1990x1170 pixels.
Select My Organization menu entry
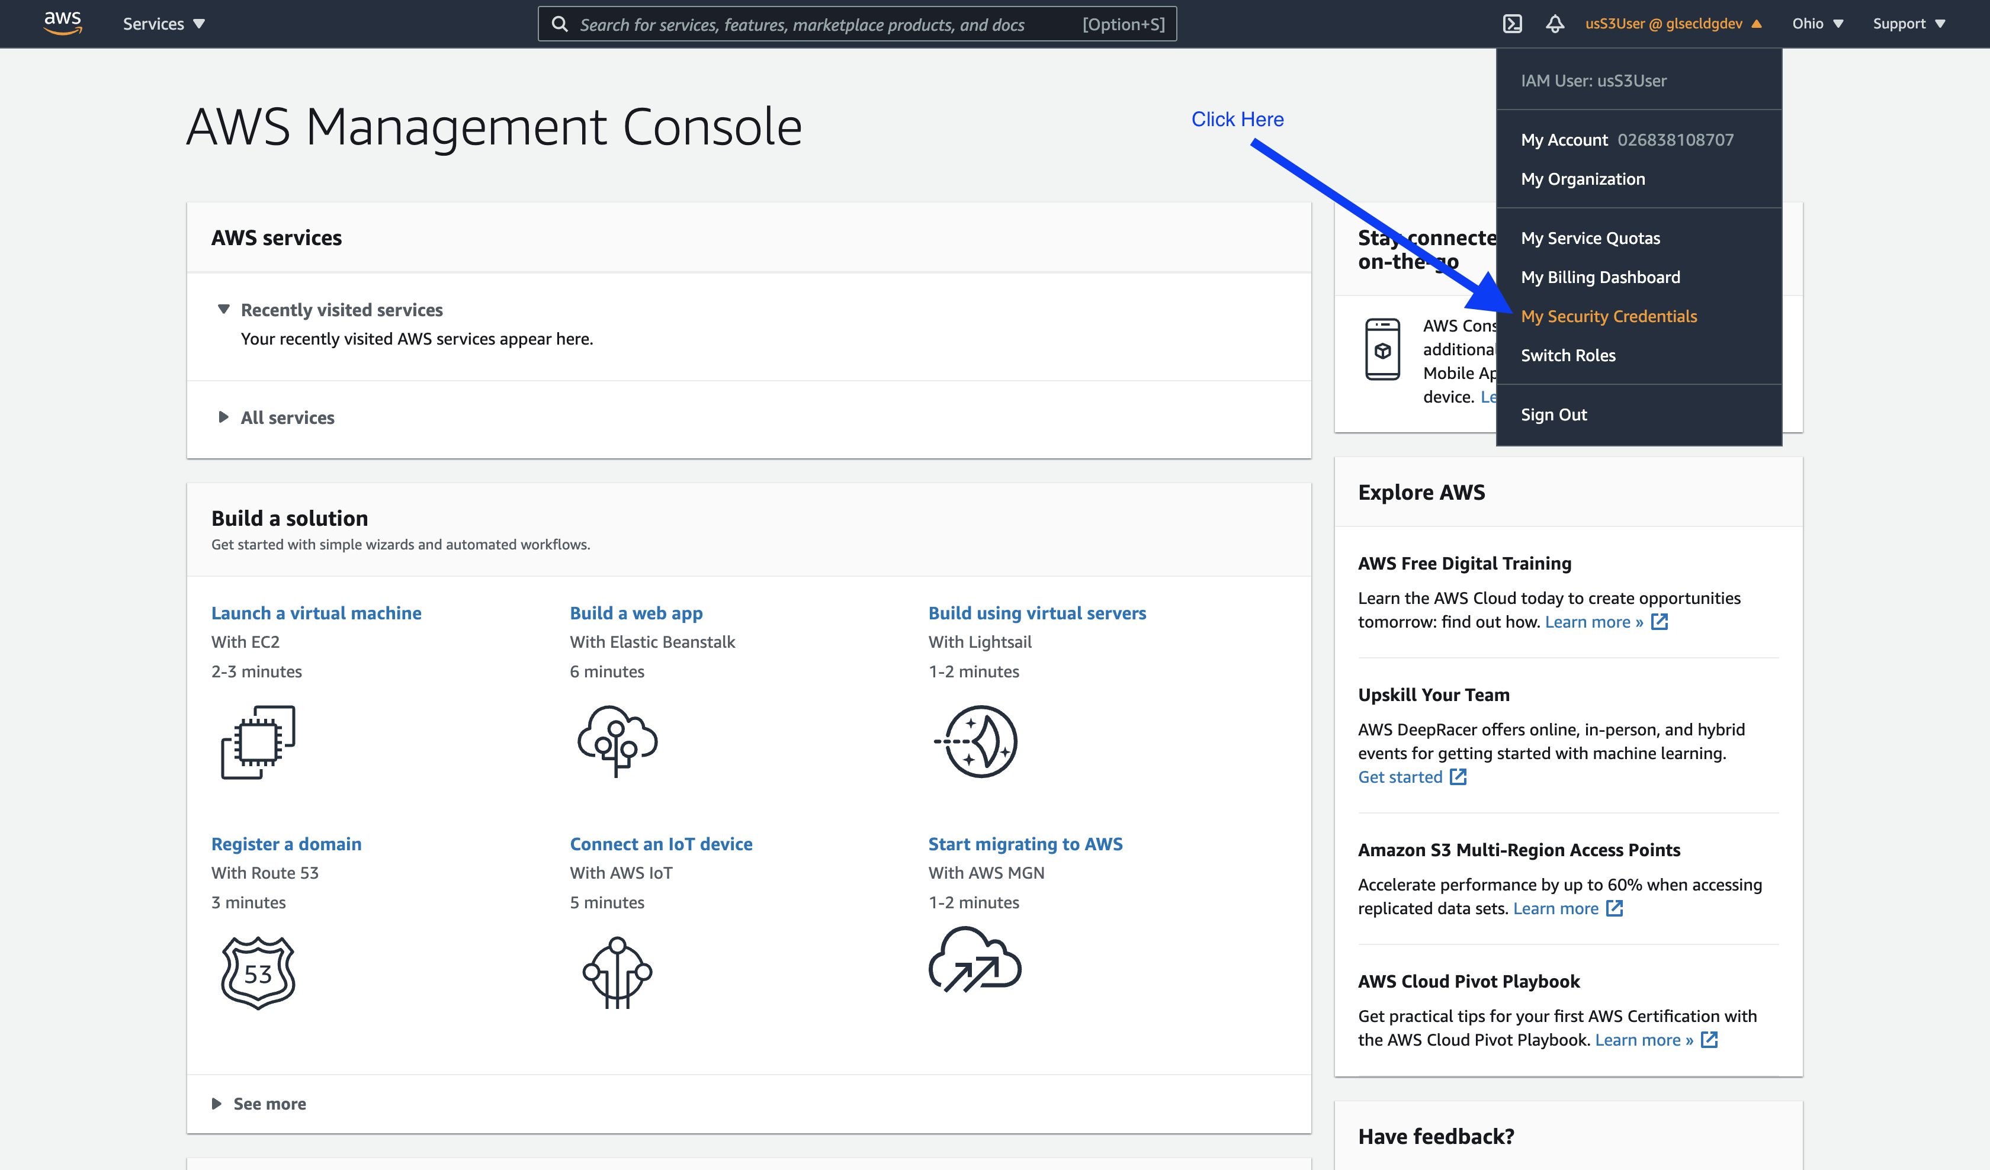click(1583, 179)
